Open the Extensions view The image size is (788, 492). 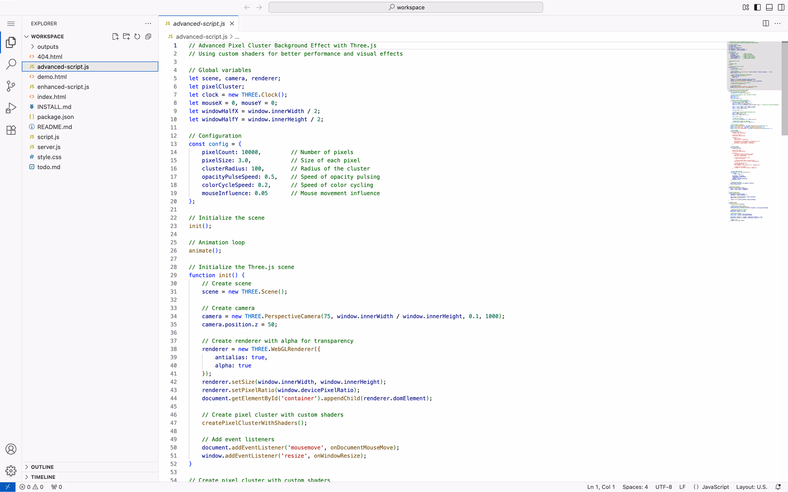pyautogui.click(x=11, y=130)
